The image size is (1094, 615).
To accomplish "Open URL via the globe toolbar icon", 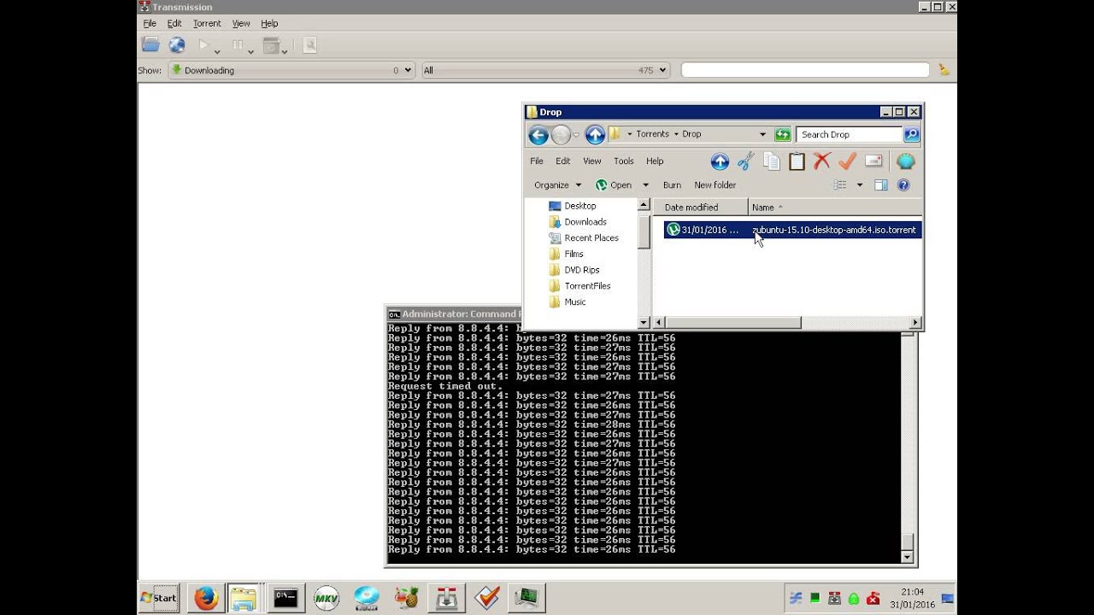I will tap(177, 45).
